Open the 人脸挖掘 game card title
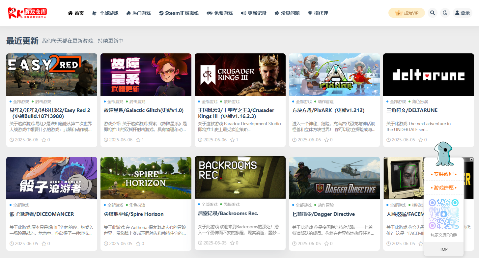Screen dimensions: 479x258 click(x=405, y=214)
